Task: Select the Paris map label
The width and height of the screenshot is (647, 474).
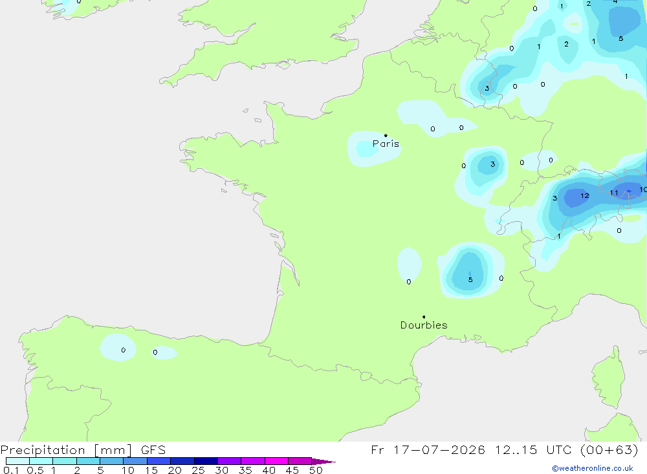Action: tap(386, 144)
